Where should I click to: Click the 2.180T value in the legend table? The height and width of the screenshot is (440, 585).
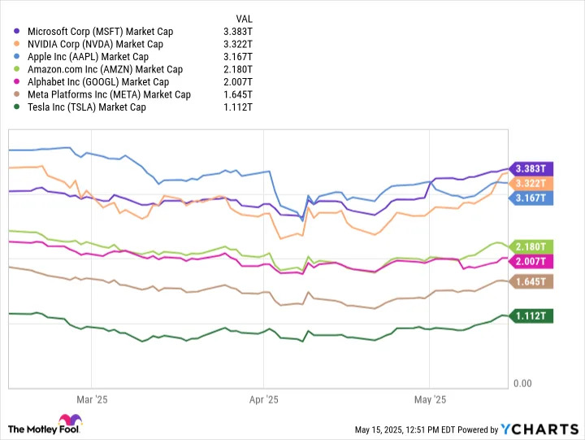click(238, 69)
